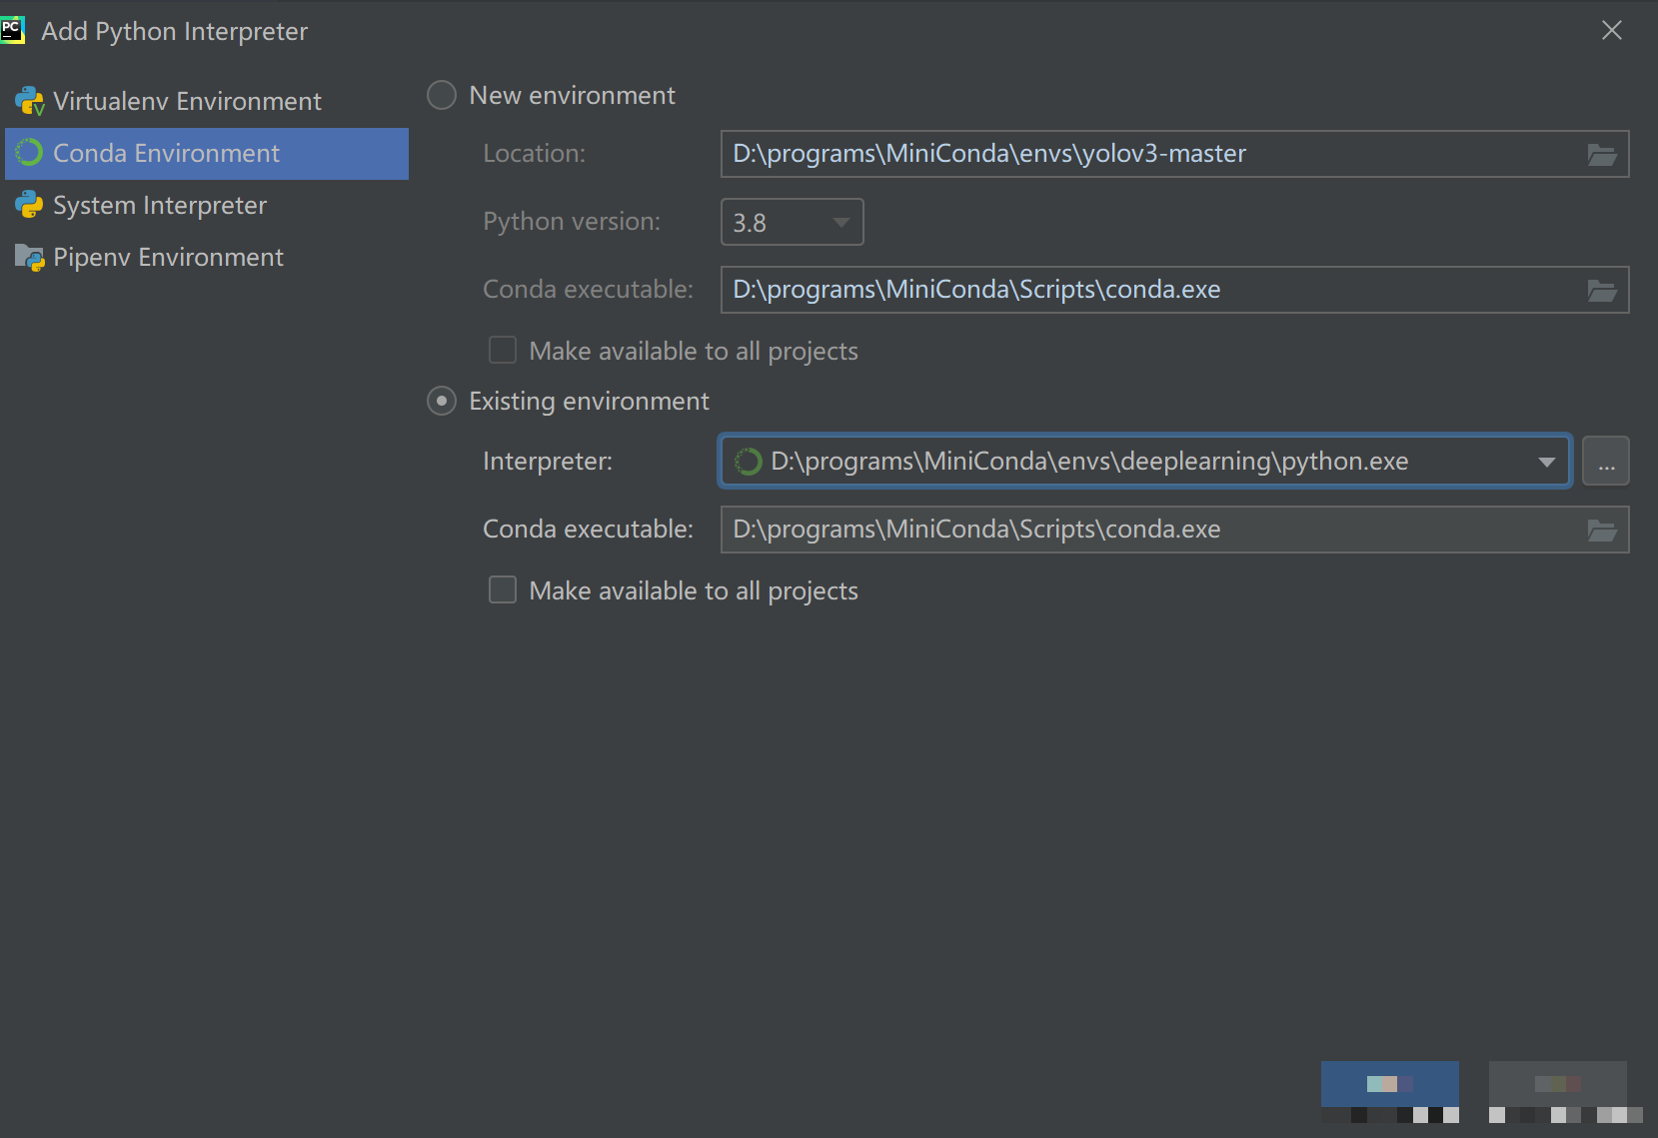Click the Pipenv Environment folder icon
The height and width of the screenshot is (1138, 1658).
click(29, 258)
